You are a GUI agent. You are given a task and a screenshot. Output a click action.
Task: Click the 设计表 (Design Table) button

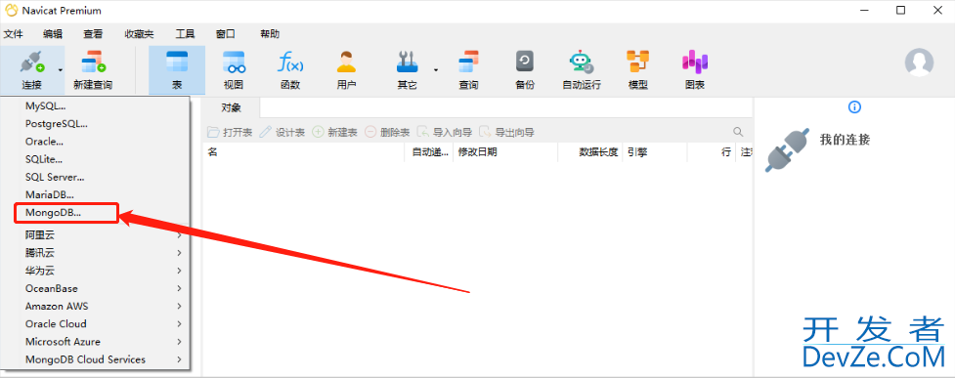pos(282,132)
